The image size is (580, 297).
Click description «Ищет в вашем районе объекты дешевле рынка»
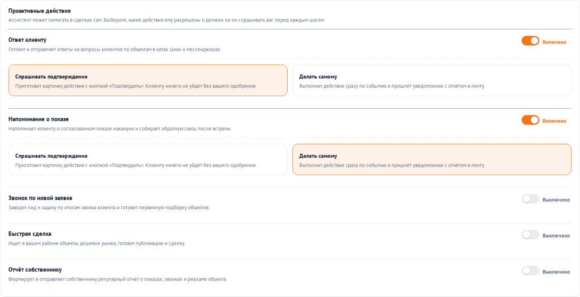(x=96, y=243)
